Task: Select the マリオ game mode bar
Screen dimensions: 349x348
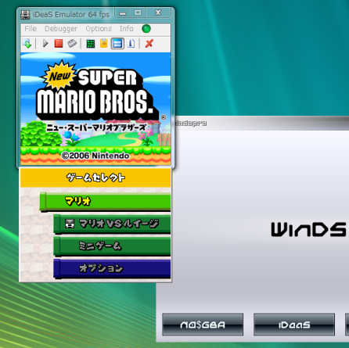Action: pyautogui.click(x=106, y=201)
